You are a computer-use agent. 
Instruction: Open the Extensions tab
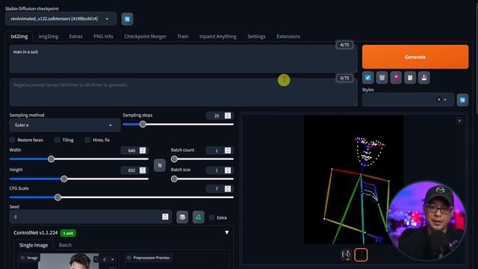(x=288, y=37)
